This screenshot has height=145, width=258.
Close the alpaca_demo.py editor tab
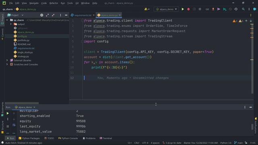[120, 15]
